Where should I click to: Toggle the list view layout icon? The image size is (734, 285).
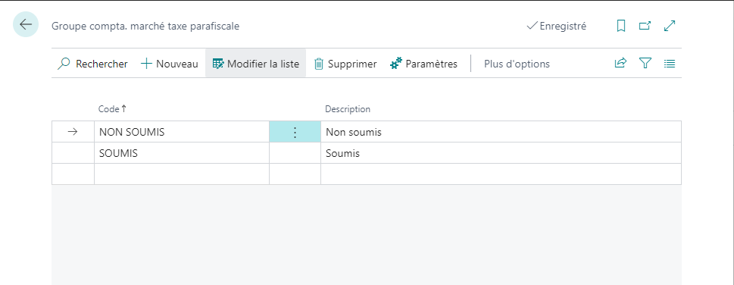click(670, 63)
